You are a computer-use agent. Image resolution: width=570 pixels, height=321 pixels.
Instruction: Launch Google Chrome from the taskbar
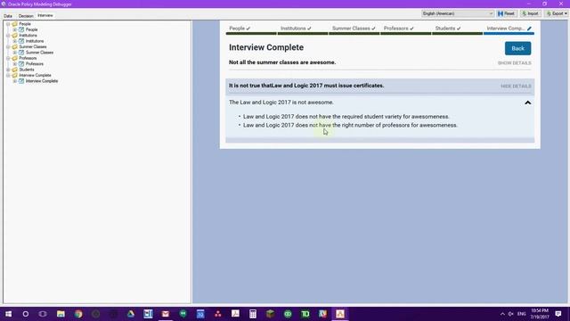tap(78, 314)
